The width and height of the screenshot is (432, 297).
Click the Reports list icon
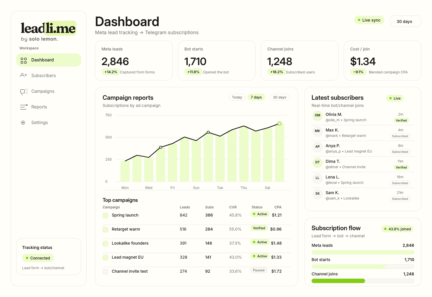(x=24, y=107)
